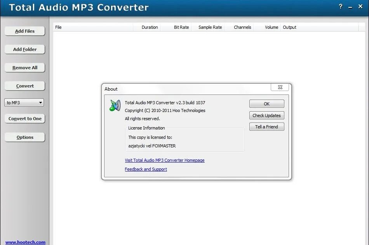The width and height of the screenshot is (369, 245).
Task: Minimize the Total Audio MP3 Converter window
Action: (350, 7)
